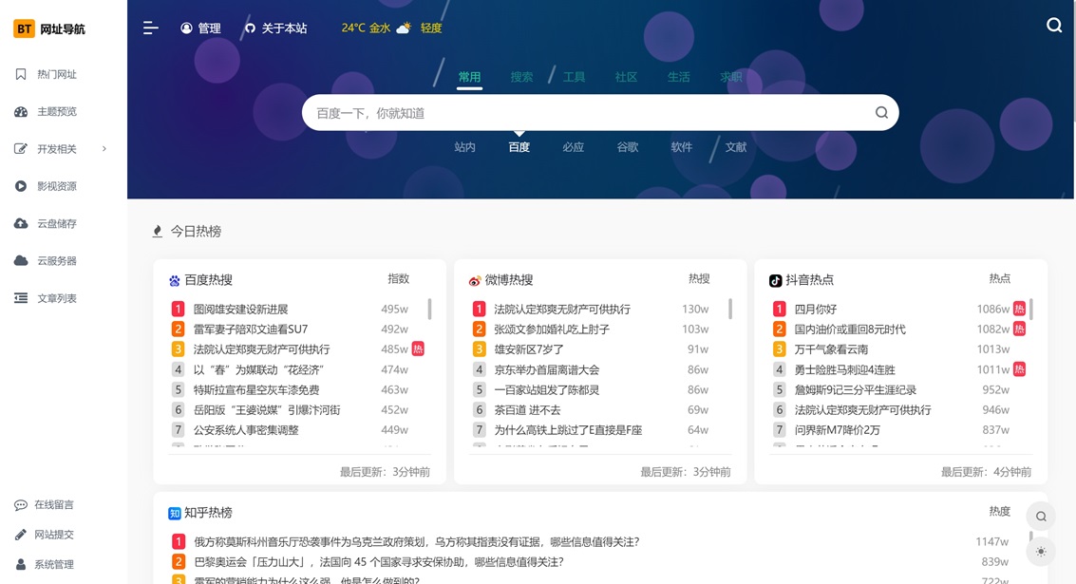Image resolution: width=1076 pixels, height=584 pixels.
Task: Toggle the sidebar hamburger menu icon
Action: pos(150,28)
